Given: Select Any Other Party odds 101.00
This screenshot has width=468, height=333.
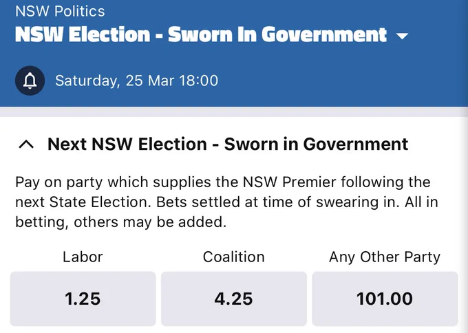Looking at the screenshot, I should [385, 299].
